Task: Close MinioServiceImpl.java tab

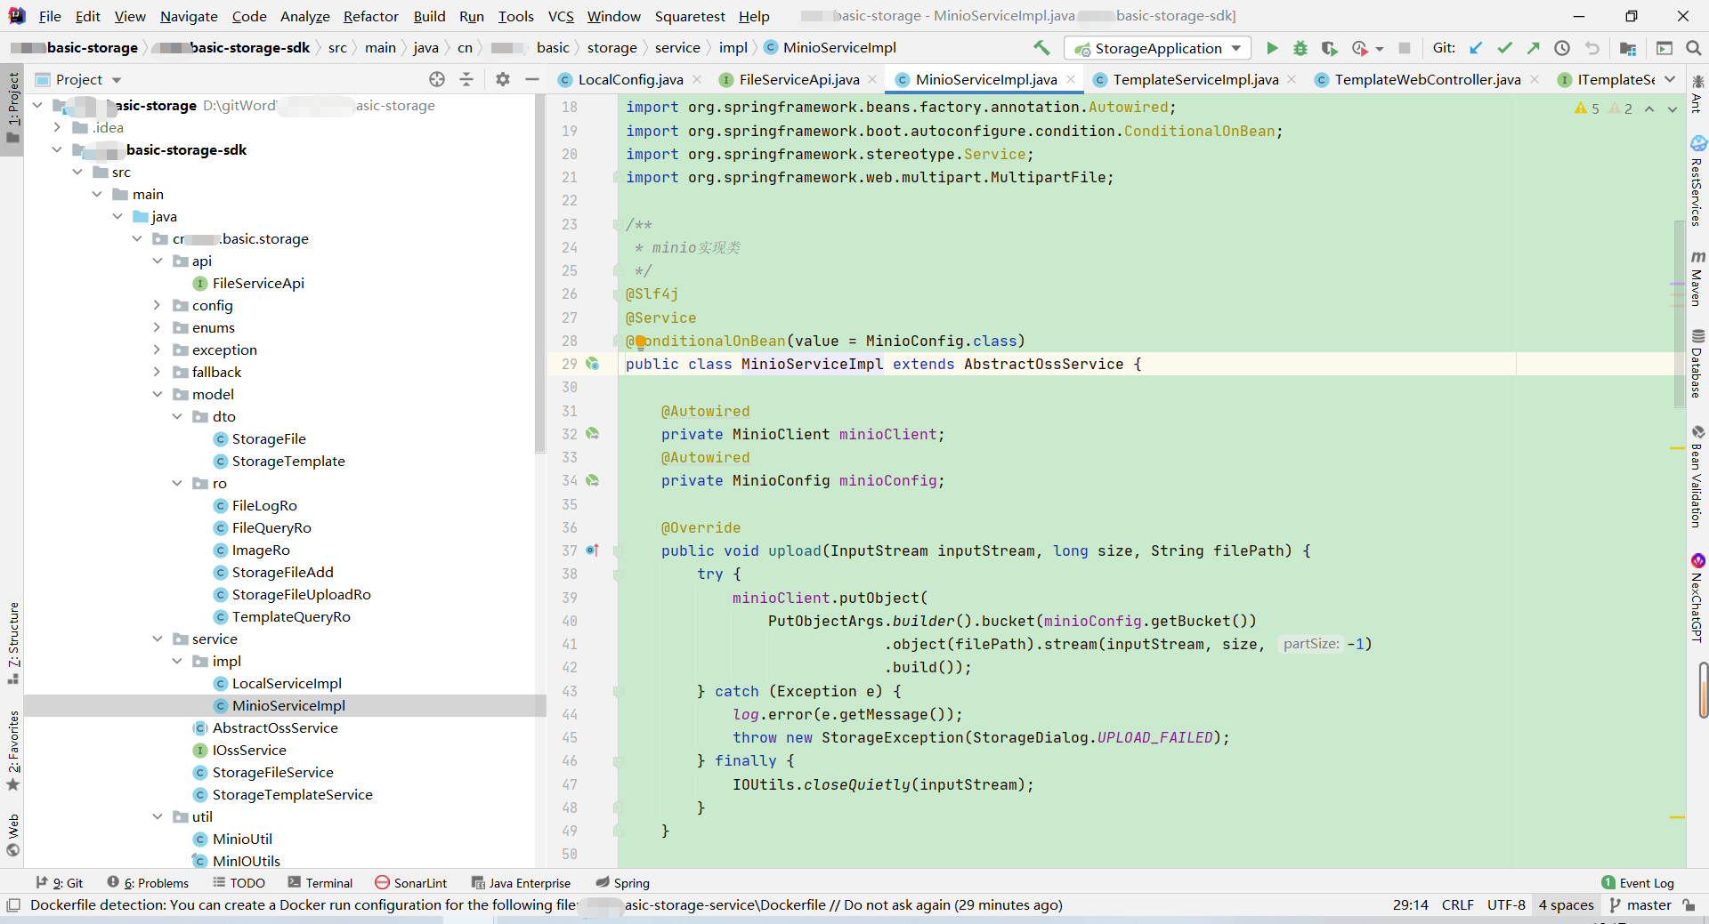Action: (1071, 79)
